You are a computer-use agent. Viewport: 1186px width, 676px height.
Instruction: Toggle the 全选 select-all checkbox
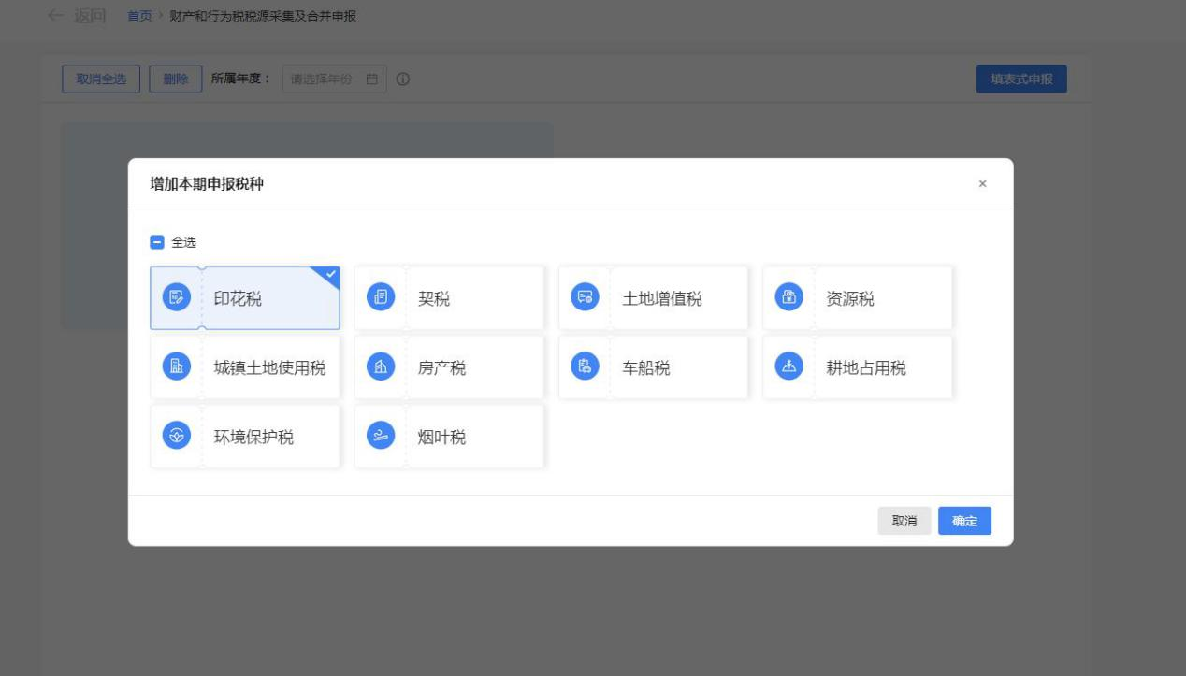157,243
